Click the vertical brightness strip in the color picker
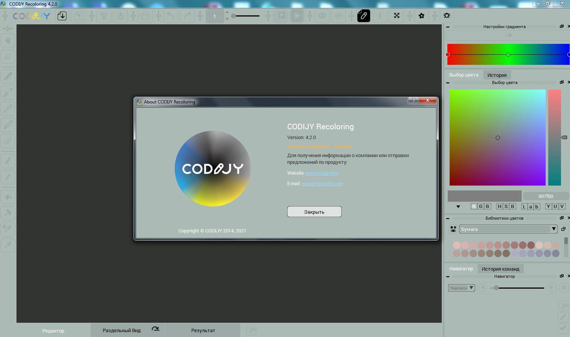 point(555,138)
